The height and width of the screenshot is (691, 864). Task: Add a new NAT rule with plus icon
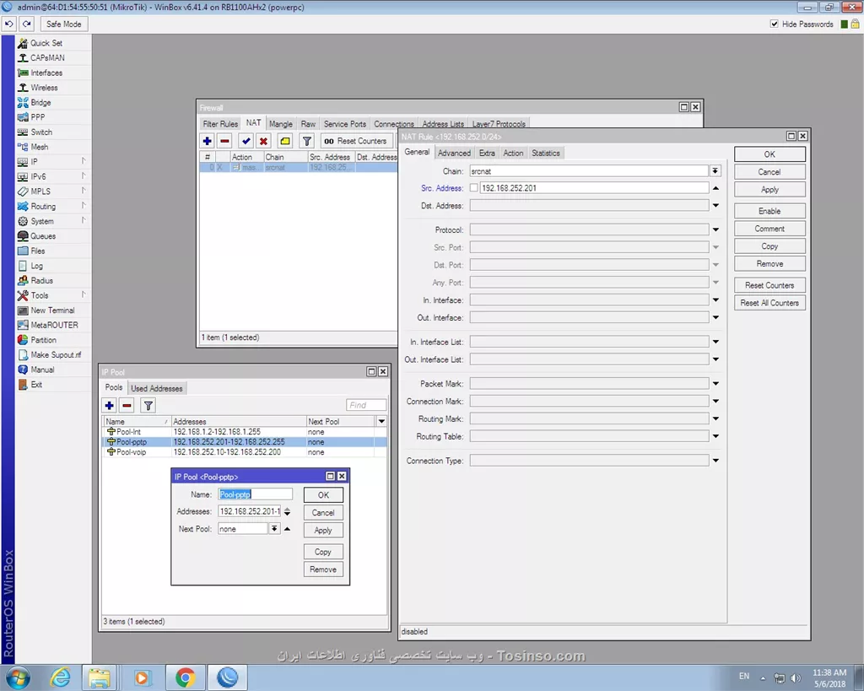pos(208,141)
